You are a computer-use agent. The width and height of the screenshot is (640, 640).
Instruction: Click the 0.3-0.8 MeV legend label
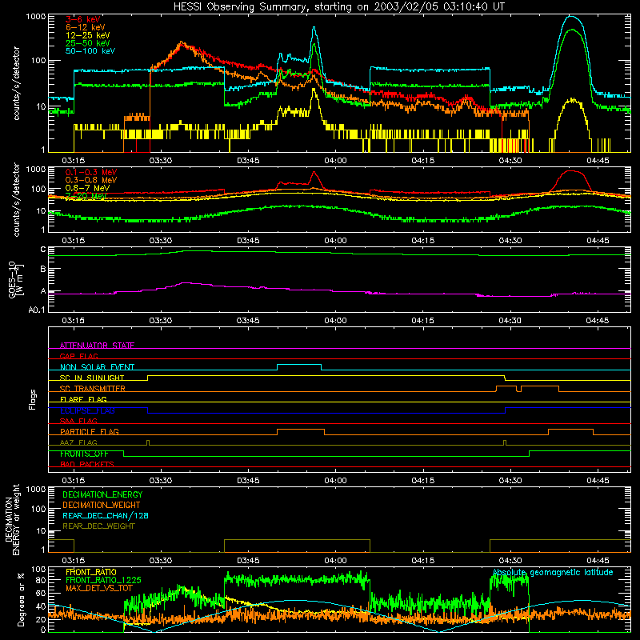click(91, 180)
